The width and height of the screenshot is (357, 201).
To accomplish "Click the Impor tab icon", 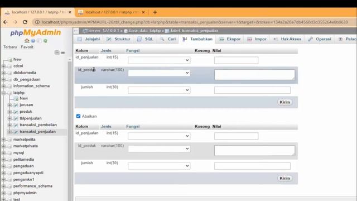I will point(249,39).
